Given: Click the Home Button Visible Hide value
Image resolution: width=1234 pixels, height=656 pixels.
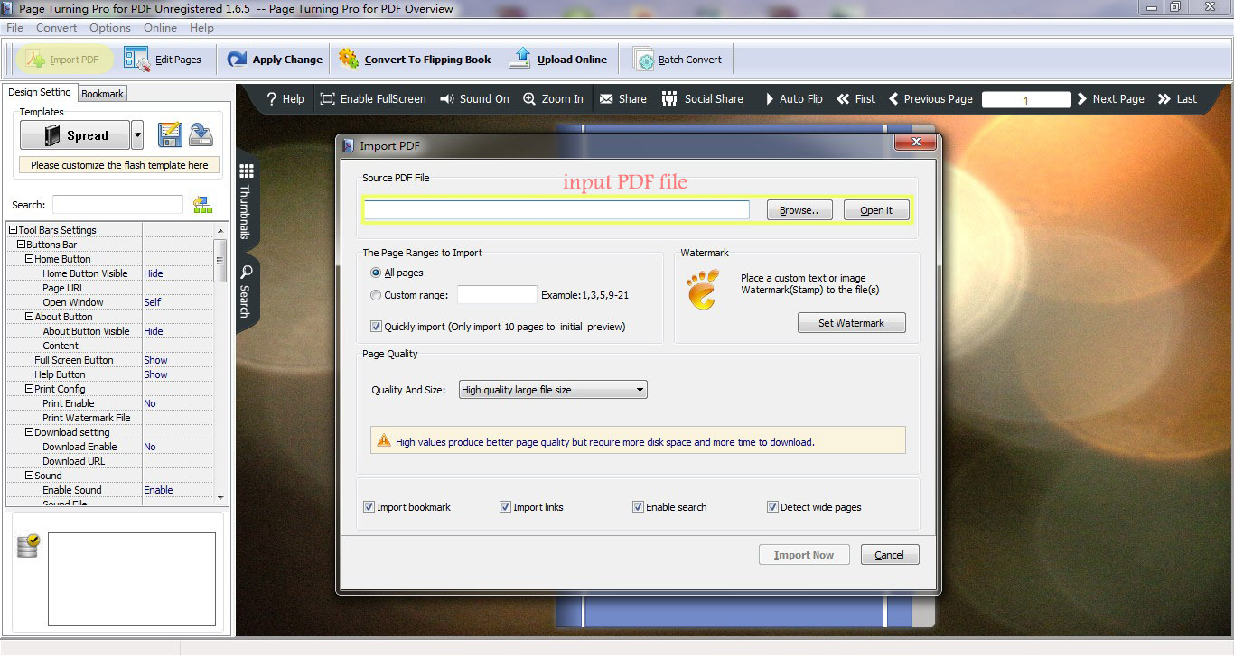Looking at the screenshot, I should pyautogui.click(x=154, y=273).
